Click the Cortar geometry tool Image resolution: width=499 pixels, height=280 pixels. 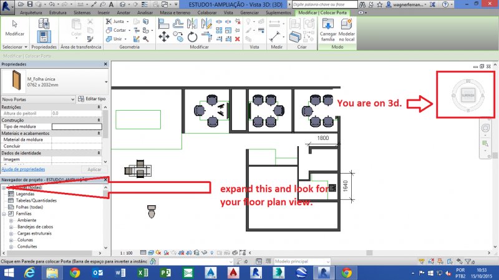pos(117,30)
